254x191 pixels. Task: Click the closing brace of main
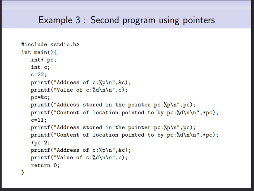point(23,172)
